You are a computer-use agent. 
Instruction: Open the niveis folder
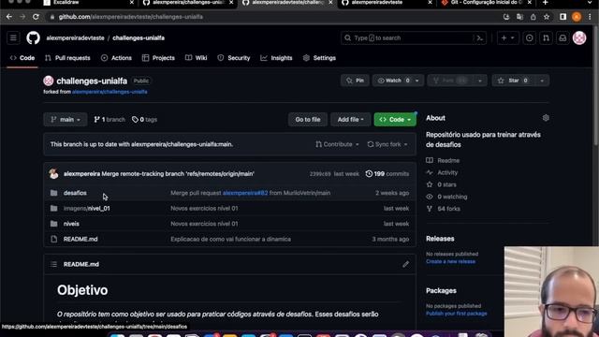71,224
